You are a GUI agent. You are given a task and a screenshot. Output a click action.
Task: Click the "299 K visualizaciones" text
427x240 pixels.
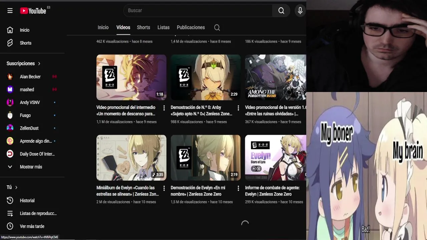[261, 202]
